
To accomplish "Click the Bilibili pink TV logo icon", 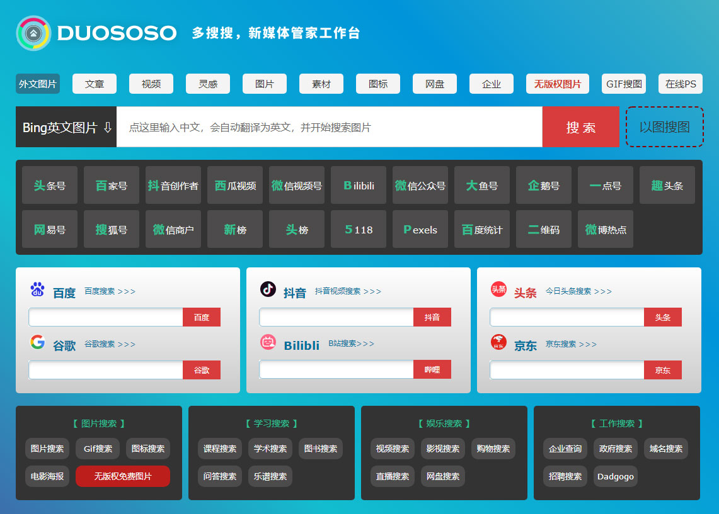I will click(268, 342).
